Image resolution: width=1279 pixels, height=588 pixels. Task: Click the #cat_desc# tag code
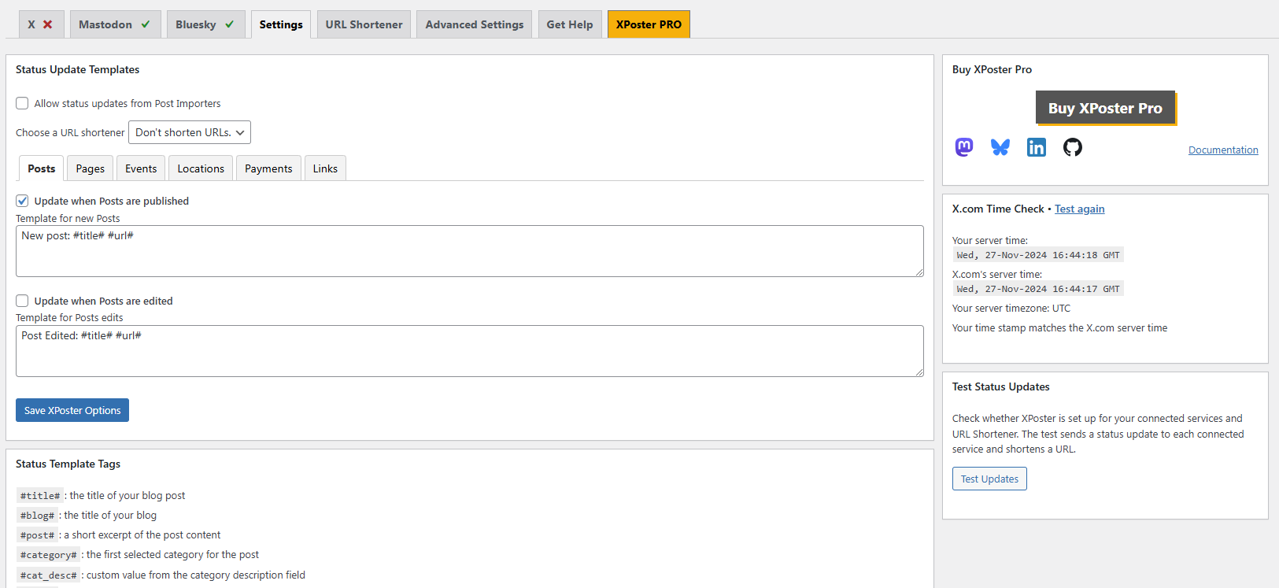[x=49, y=575]
